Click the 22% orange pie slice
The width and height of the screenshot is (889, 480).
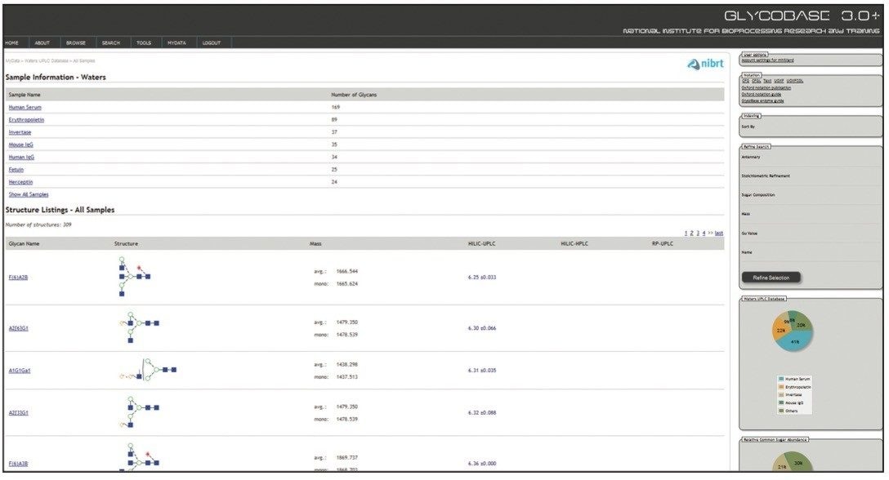pos(780,330)
